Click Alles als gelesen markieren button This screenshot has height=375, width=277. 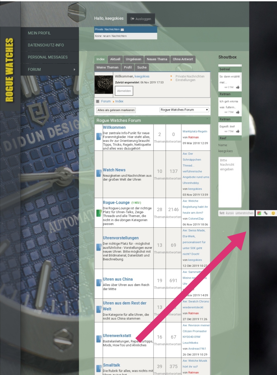pyautogui.click(x=116, y=110)
